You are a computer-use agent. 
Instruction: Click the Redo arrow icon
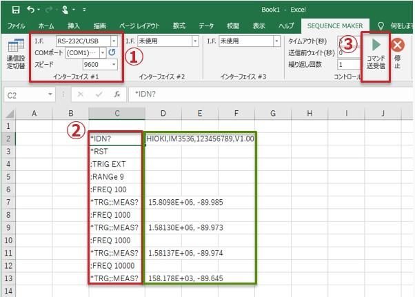click(49, 10)
